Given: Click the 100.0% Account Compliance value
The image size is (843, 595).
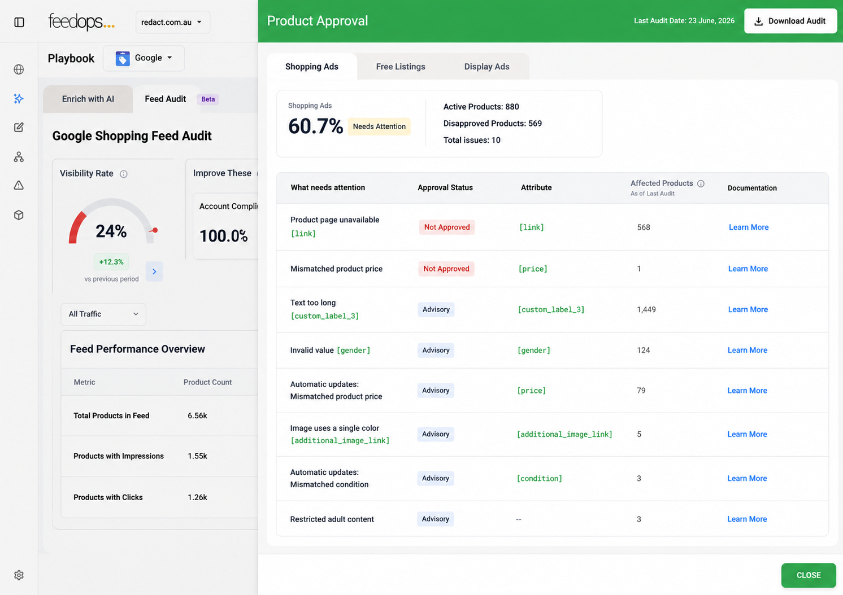Looking at the screenshot, I should [x=224, y=236].
